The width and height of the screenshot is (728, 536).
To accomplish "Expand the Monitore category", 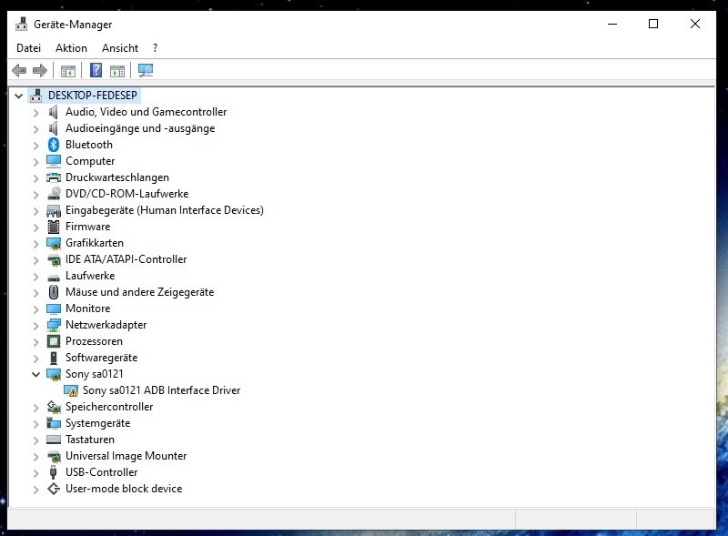I will tap(36, 308).
